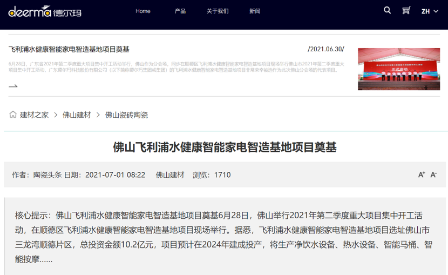The height and width of the screenshot is (275, 448).
Task: Decrease font size with A- icon
Action: tap(434, 175)
